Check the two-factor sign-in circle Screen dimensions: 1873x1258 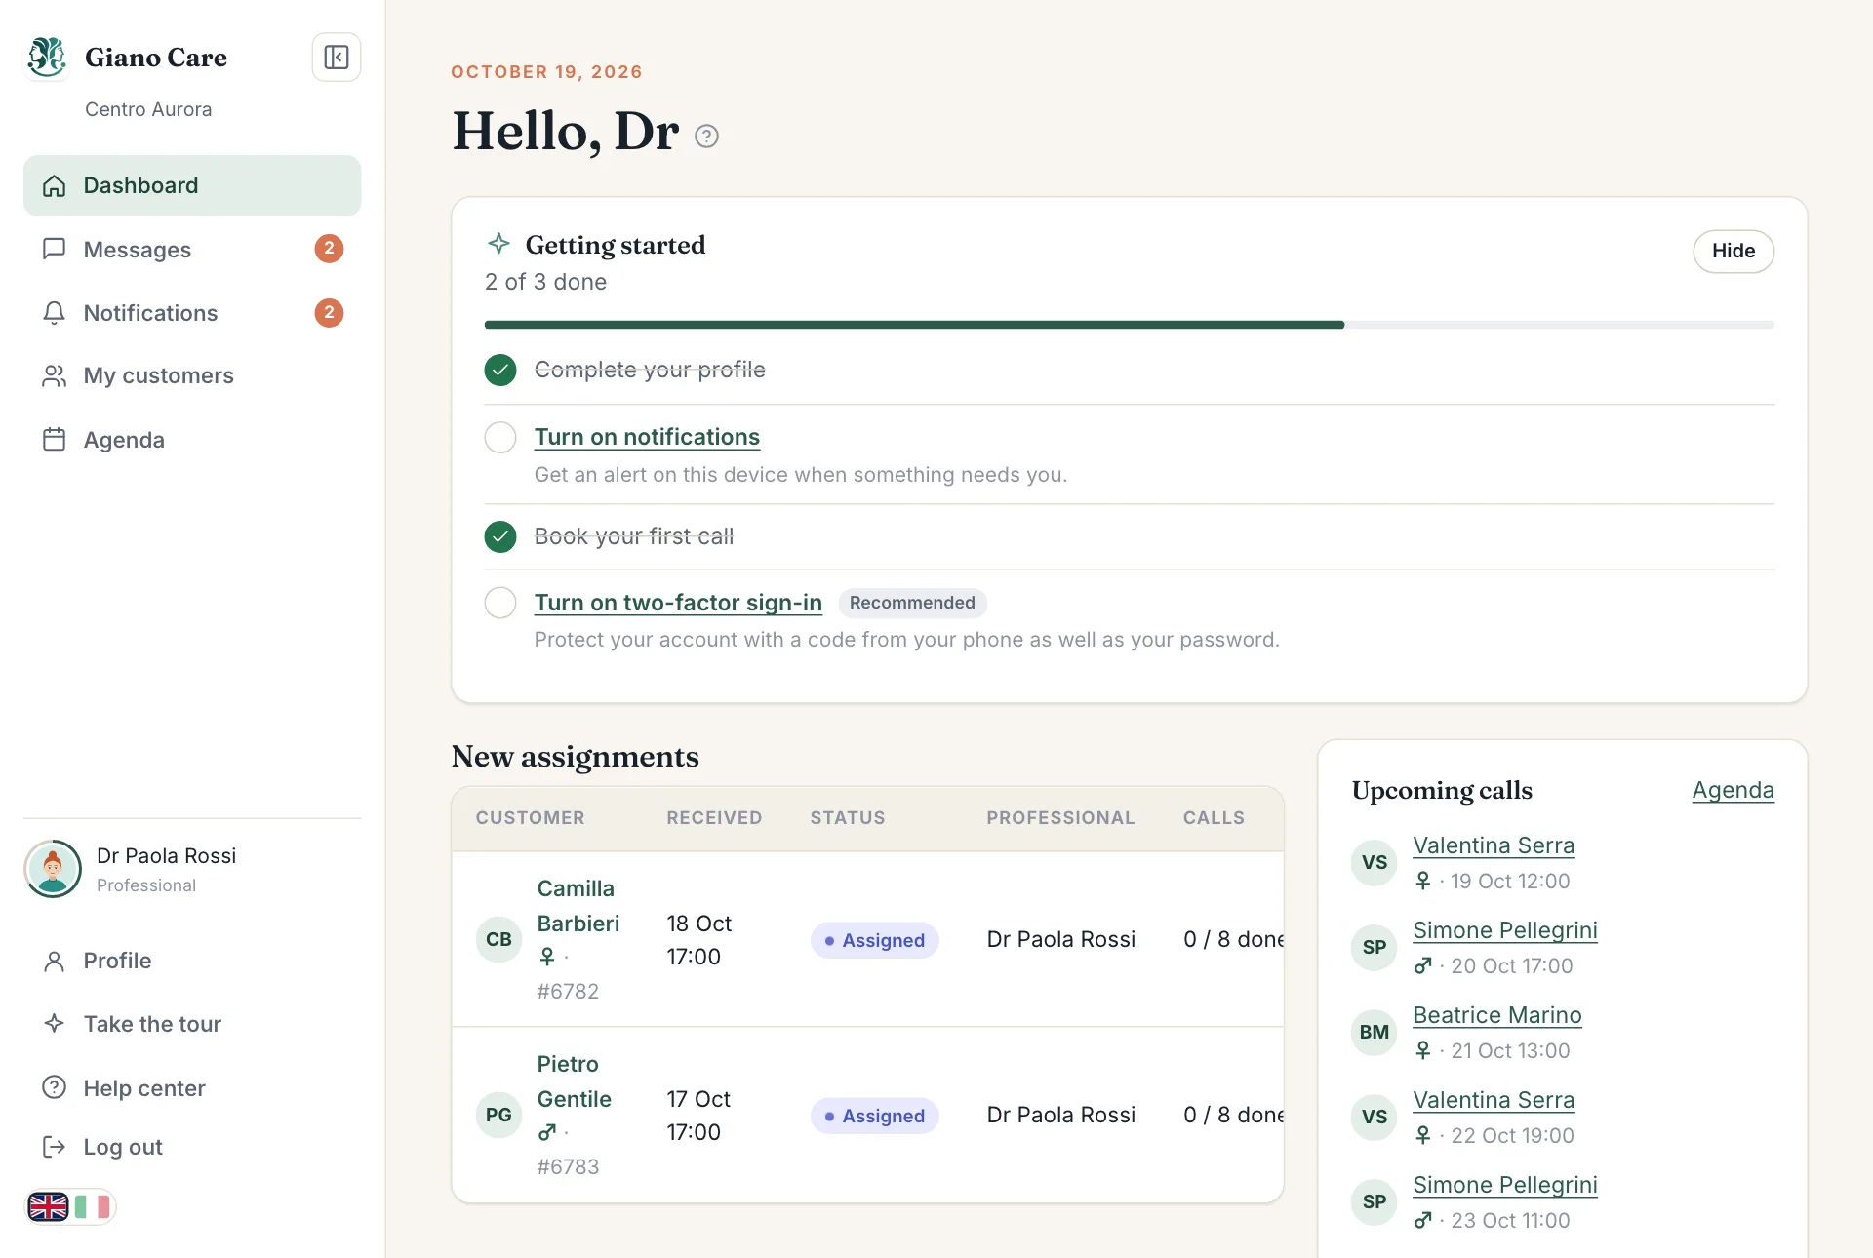point(500,603)
